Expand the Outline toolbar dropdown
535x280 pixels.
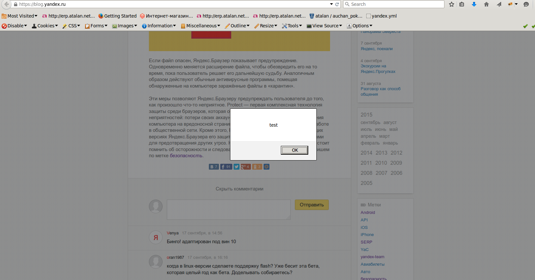[237, 26]
